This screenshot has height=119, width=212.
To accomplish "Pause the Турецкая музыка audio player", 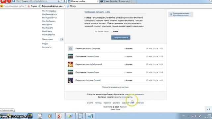I will click(x=171, y=15).
